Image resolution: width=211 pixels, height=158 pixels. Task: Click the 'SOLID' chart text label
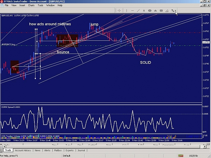click(x=146, y=62)
